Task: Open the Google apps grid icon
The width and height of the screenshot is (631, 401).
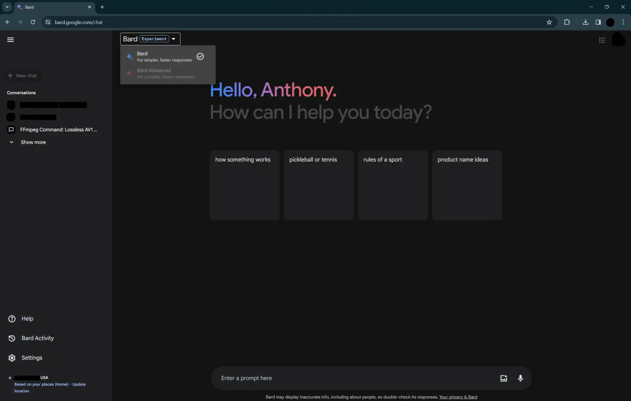Action: (x=602, y=40)
